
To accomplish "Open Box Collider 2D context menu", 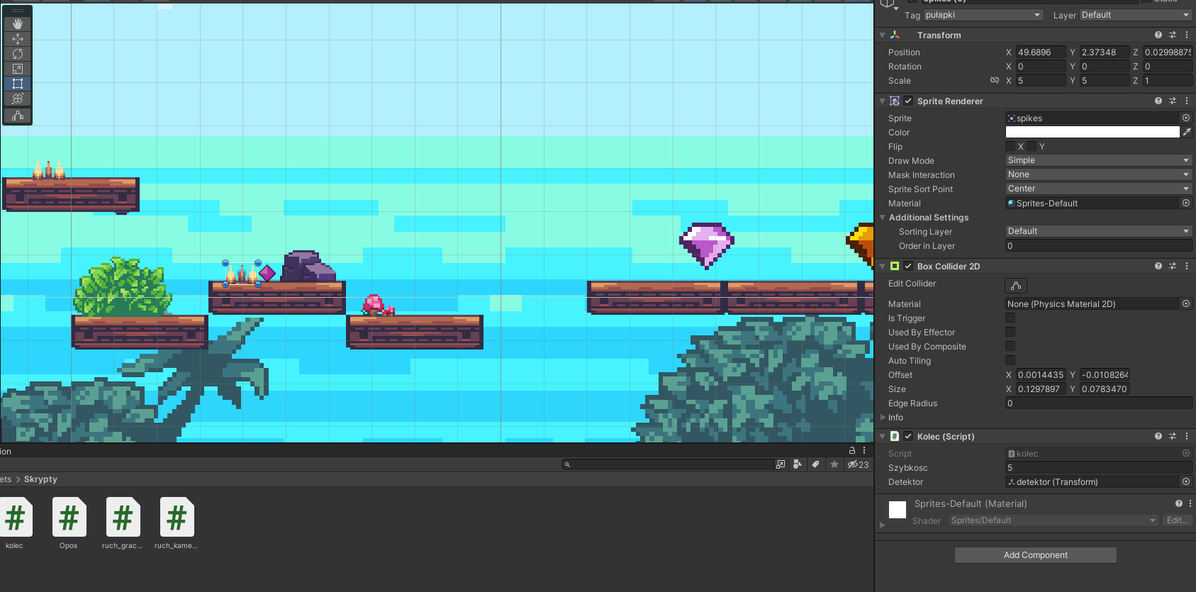I will click(1187, 266).
